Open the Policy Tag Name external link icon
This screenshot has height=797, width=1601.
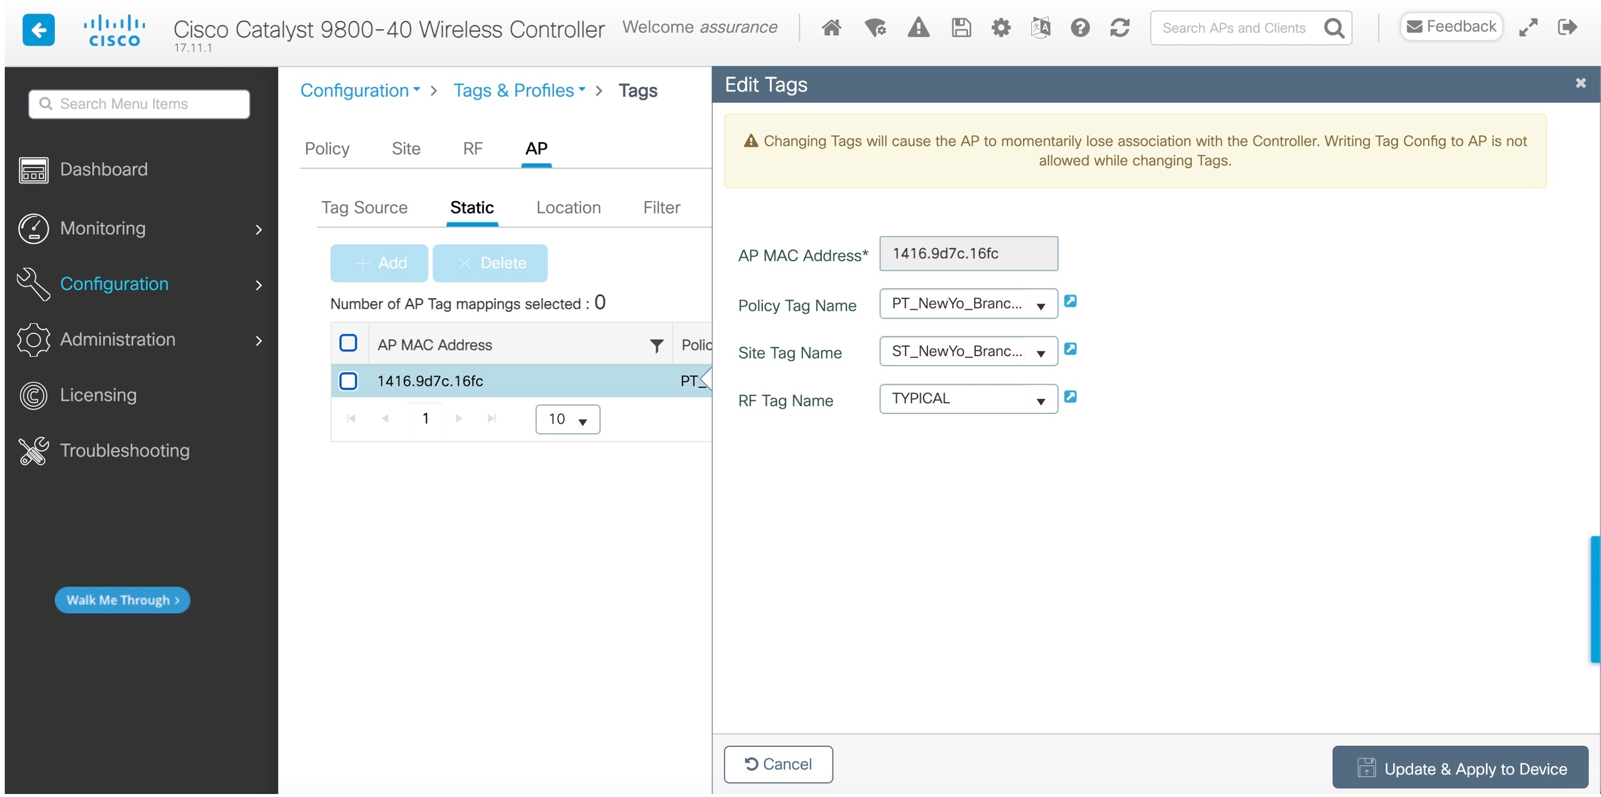click(x=1070, y=301)
